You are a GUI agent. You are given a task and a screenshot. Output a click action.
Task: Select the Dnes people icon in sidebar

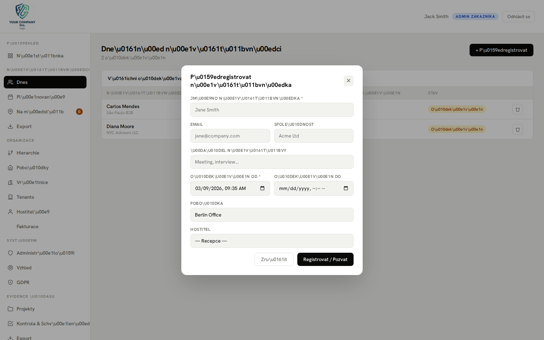[x=10, y=82]
